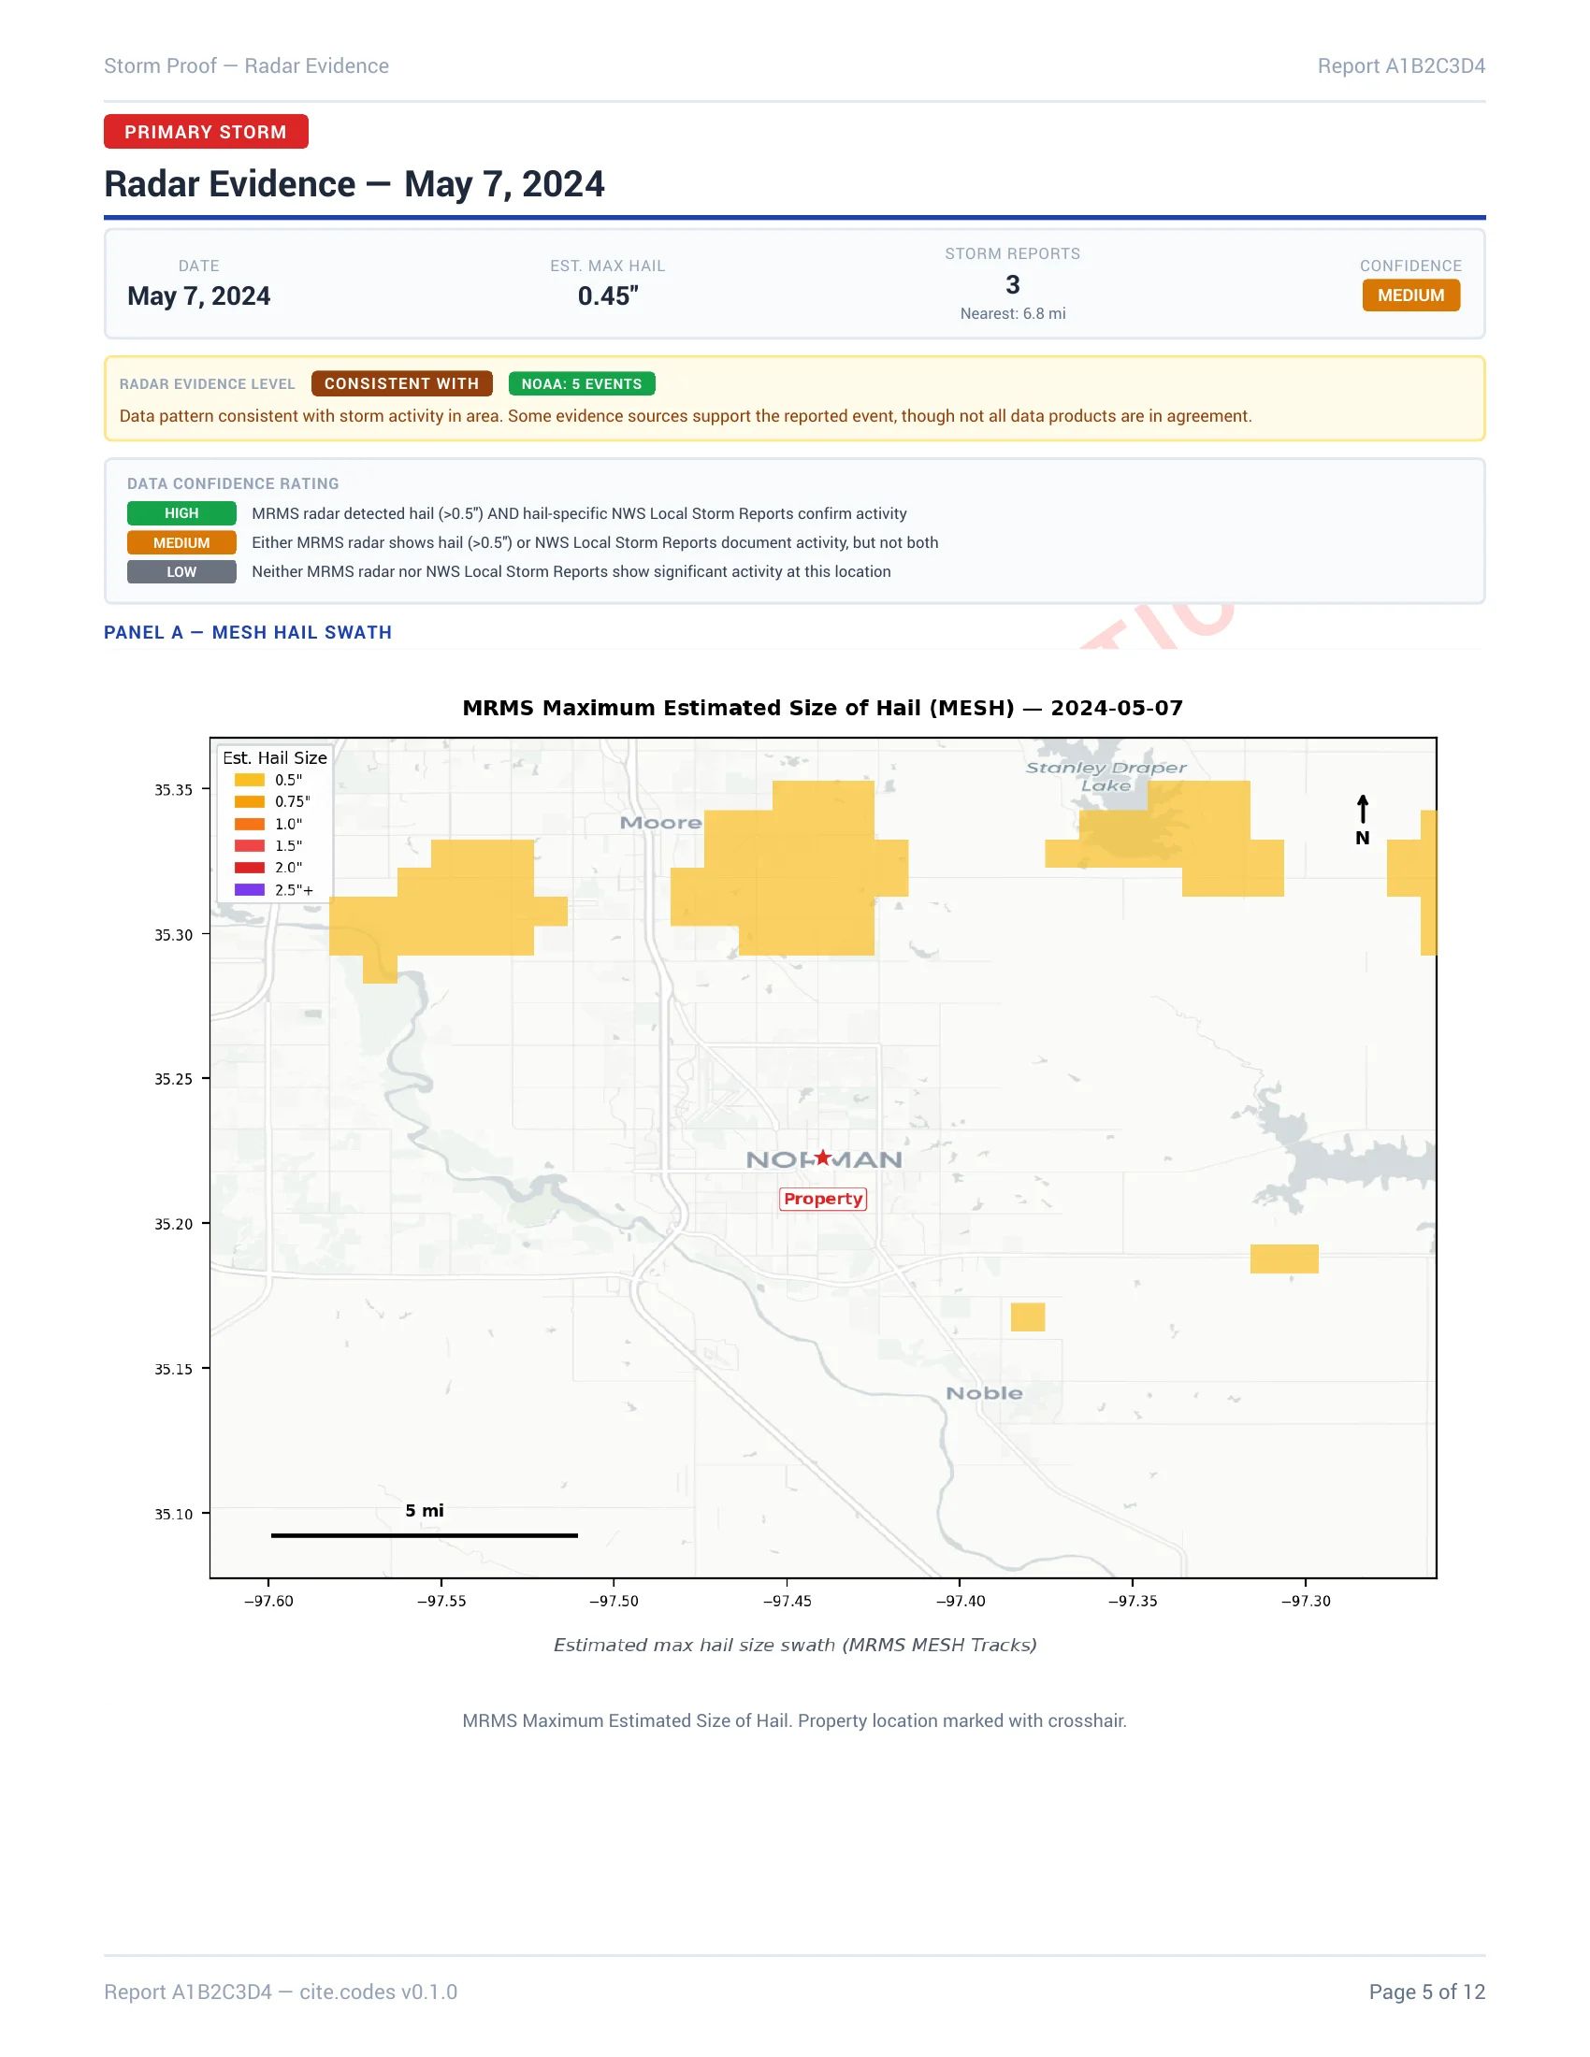The image size is (1590, 2057).
Task: Select the LOW confidence rating badge
Action: tap(181, 571)
